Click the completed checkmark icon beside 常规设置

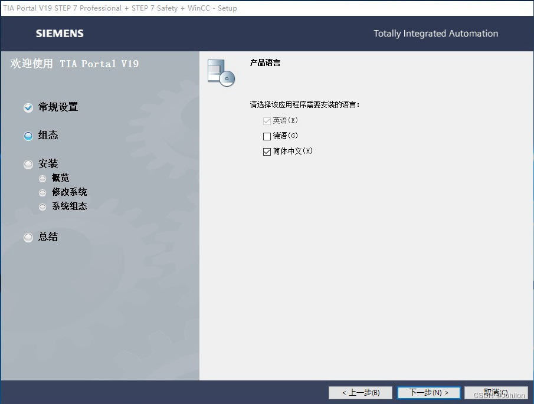tap(28, 107)
